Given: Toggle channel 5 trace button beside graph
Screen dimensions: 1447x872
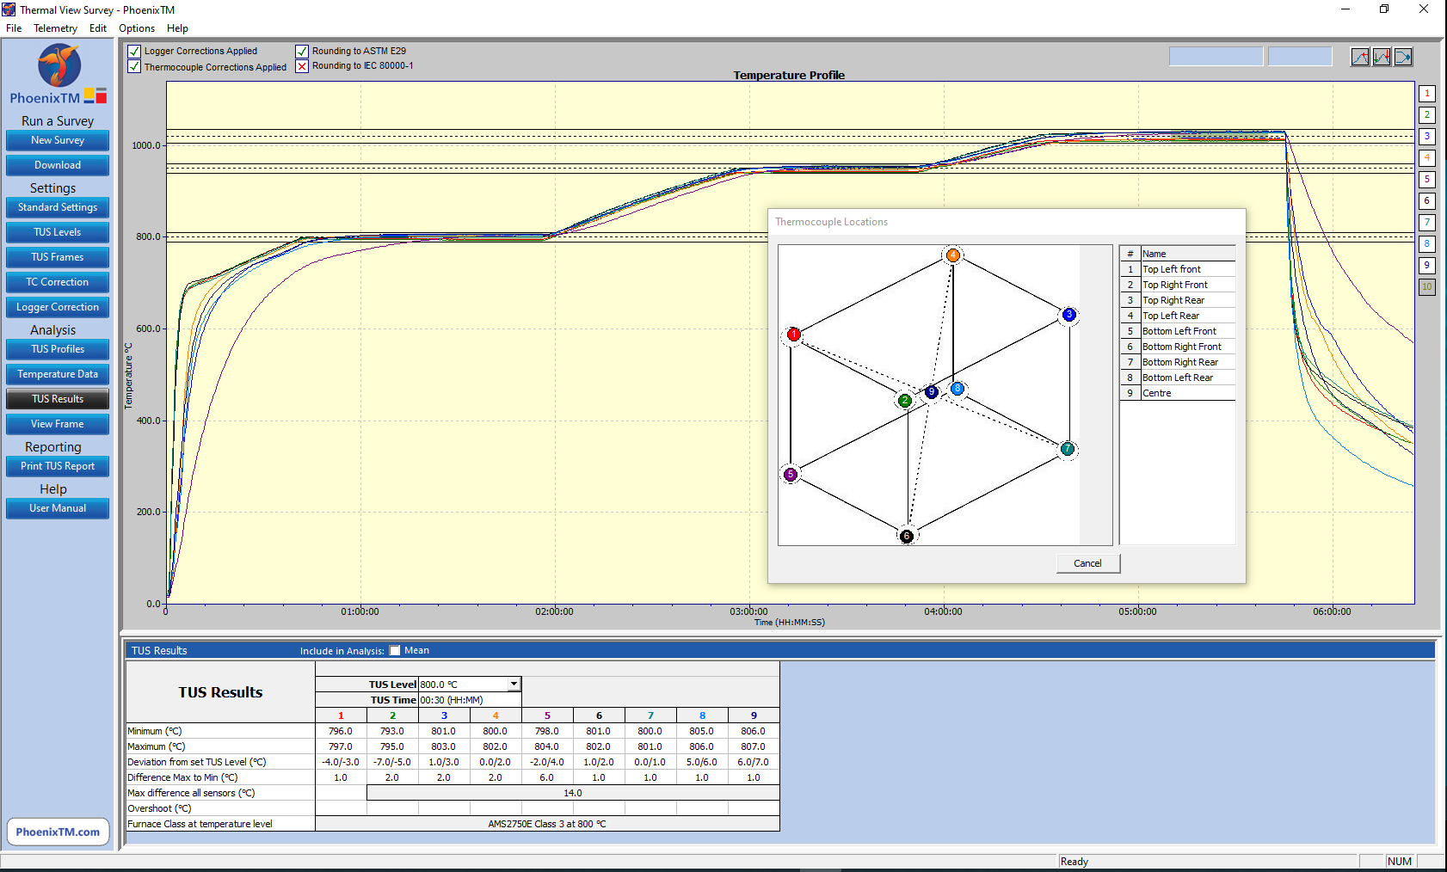Looking at the screenshot, I should point(1426,180).
